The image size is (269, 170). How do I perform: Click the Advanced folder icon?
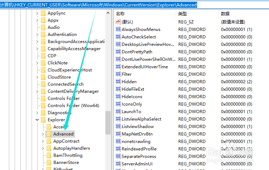(49, 134)
